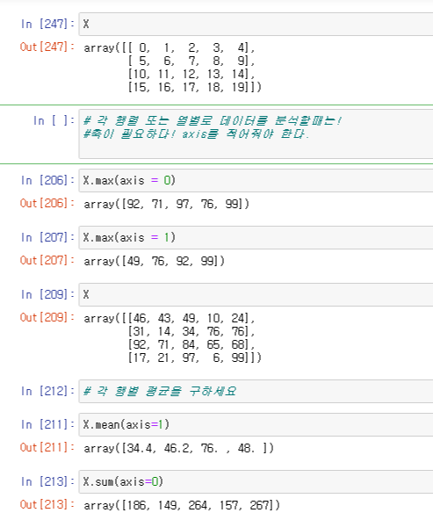Click output row [92, 71, 84, 65, 68]
Image resolution: width=433 pixels, height=520 pixels.
pos(191,345)
